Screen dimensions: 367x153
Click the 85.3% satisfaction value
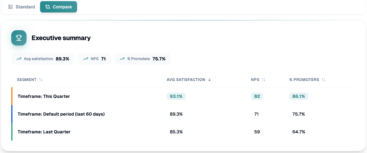[176, 132]
